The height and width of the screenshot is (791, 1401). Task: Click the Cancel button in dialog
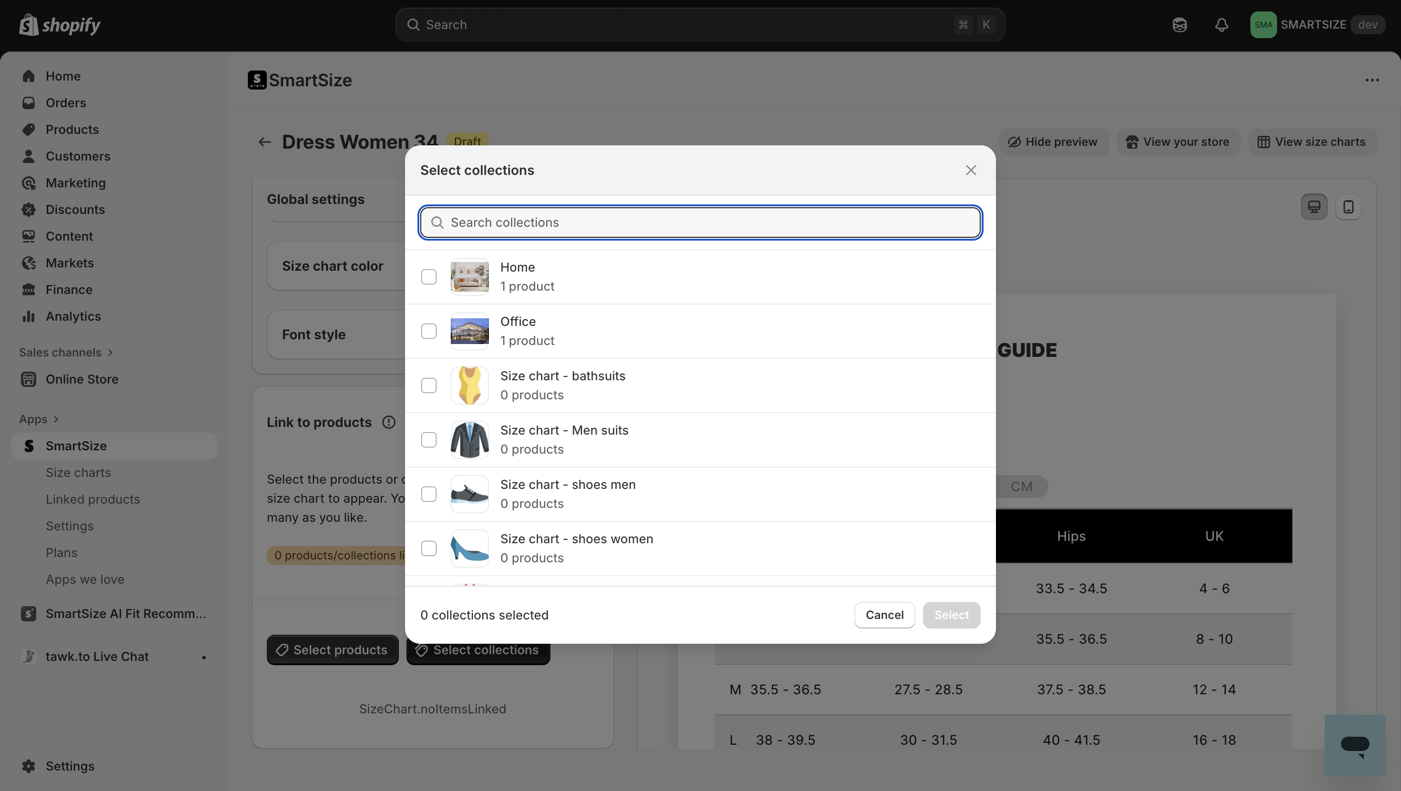(884, 615)
